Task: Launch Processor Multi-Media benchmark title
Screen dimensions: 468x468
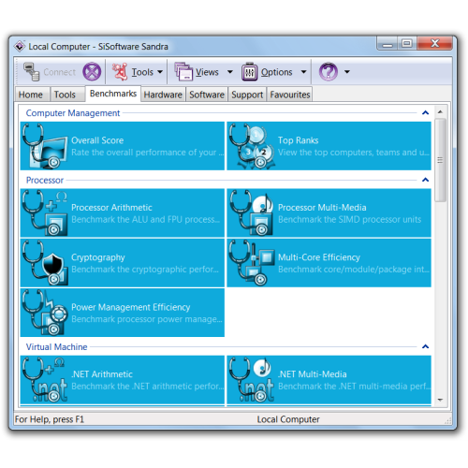Action: click(x=322, y=208)
